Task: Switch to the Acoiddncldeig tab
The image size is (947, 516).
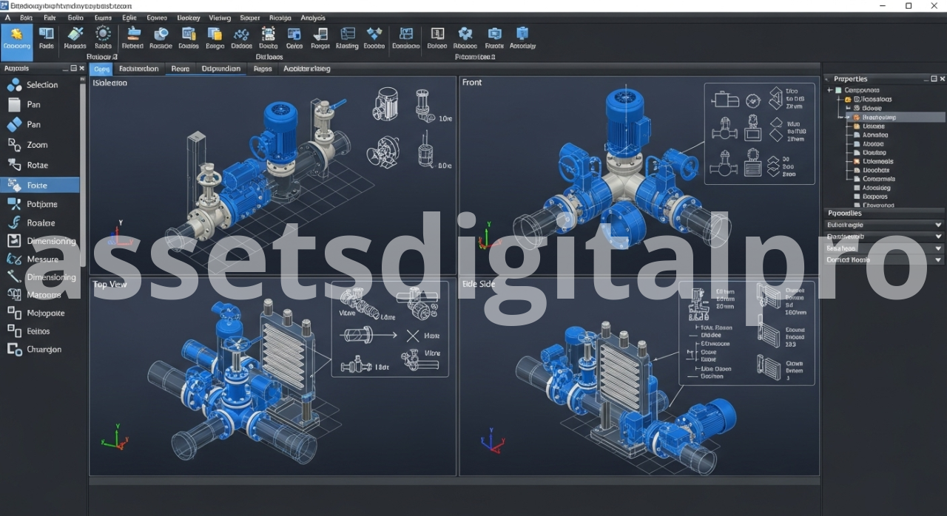Action: 307,69
